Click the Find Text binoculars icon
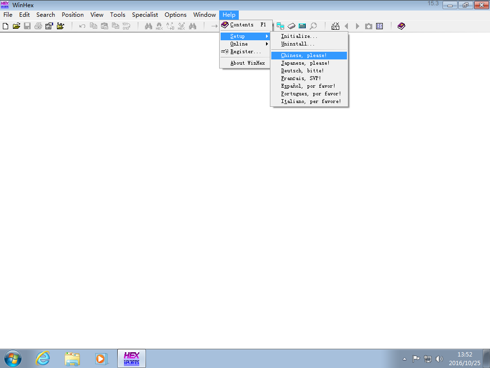The width and height of the screenshot is (490, 368). click(x=148, y=26)
